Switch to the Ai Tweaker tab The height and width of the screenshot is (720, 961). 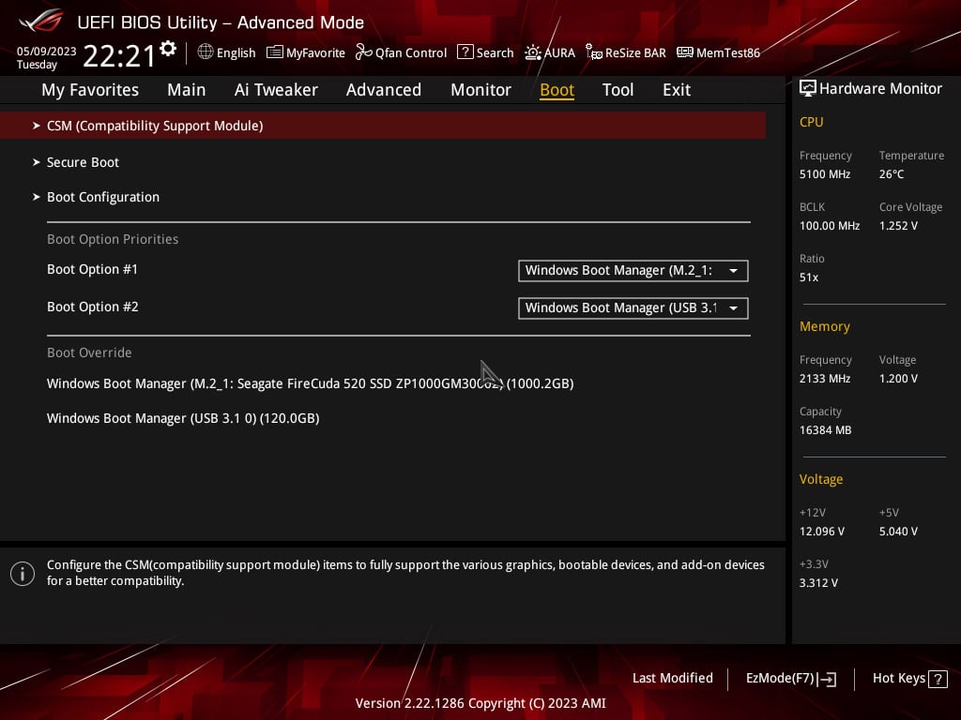click(x=276, y=89)
